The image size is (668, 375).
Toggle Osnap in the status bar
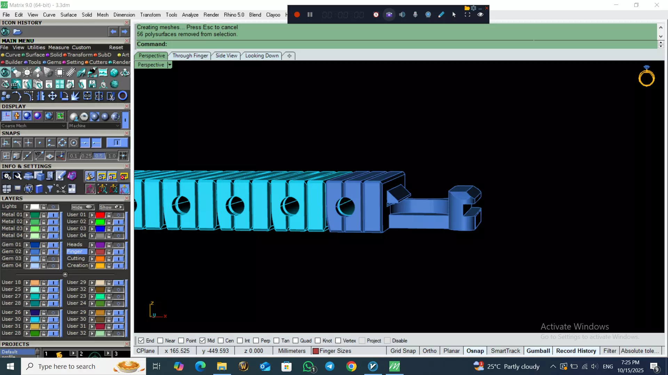[x=475, y=351]
